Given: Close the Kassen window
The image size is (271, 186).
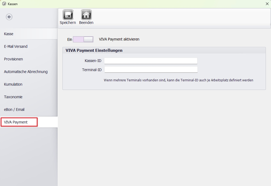Looking at the screenshot, I should 267,4.
